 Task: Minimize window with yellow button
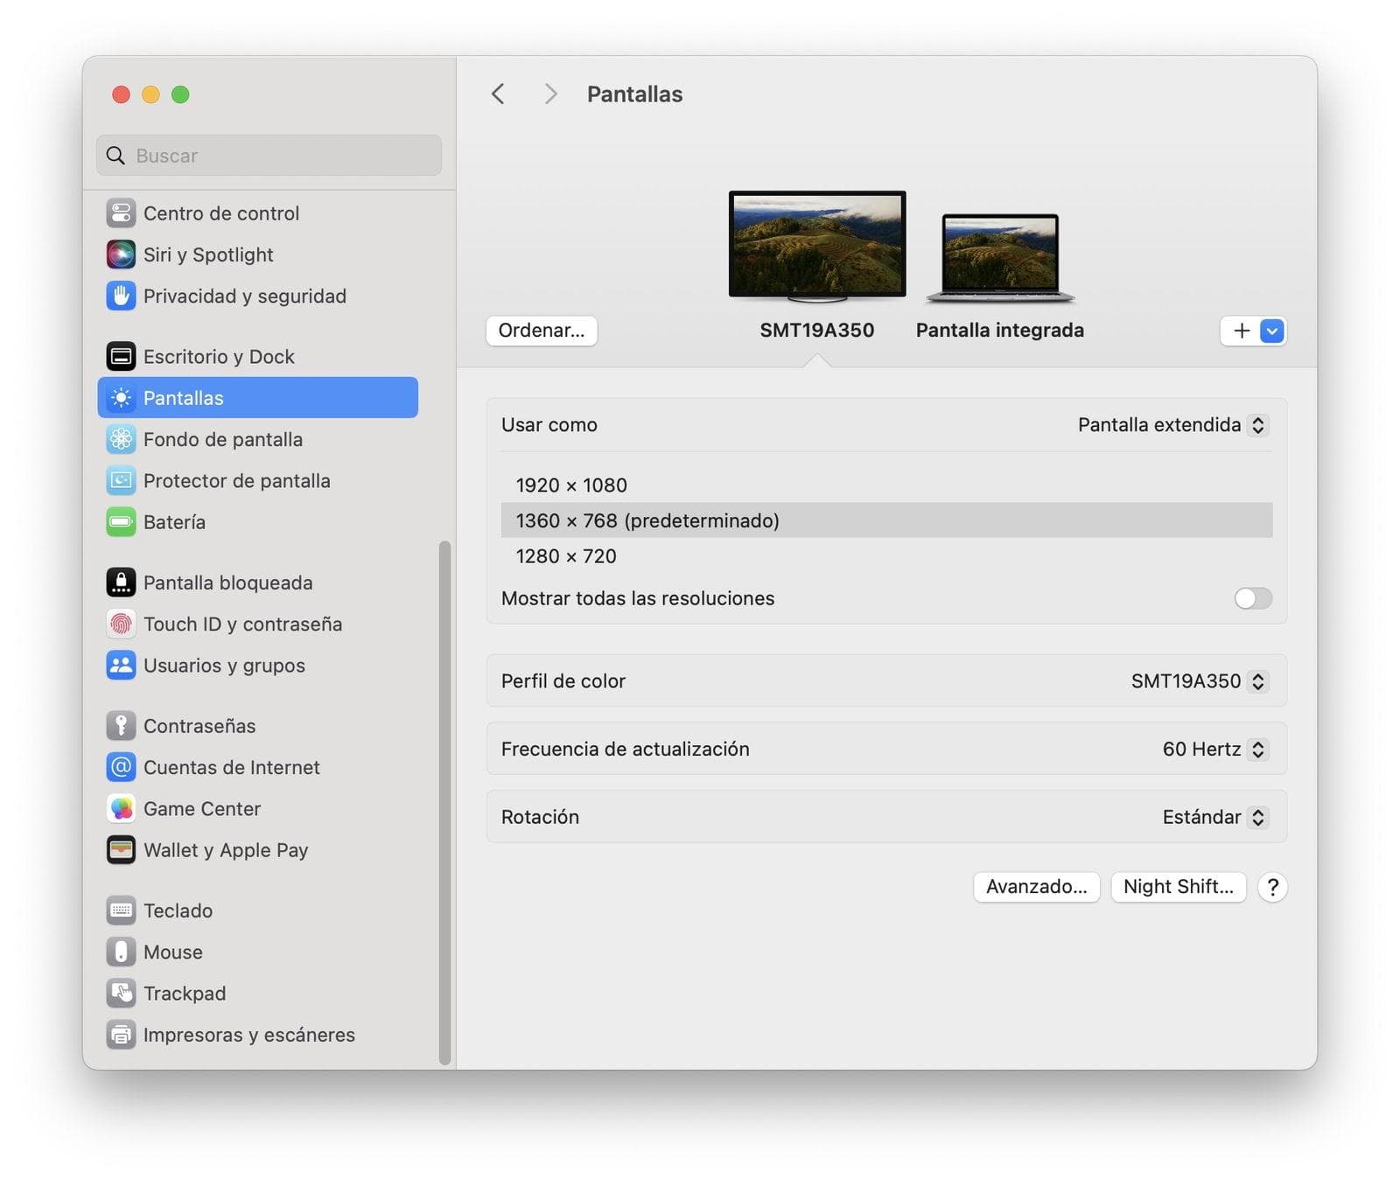(x=150, y=94)
